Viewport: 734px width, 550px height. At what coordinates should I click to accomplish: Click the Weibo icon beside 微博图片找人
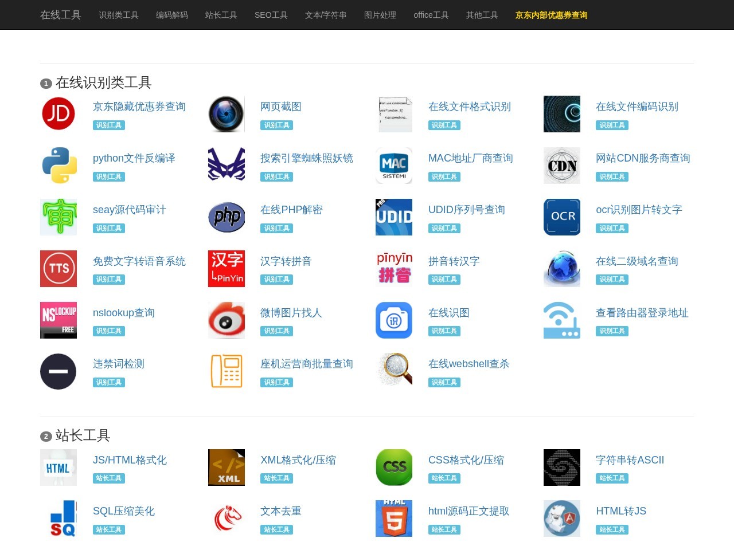click(x=226, y=320)
